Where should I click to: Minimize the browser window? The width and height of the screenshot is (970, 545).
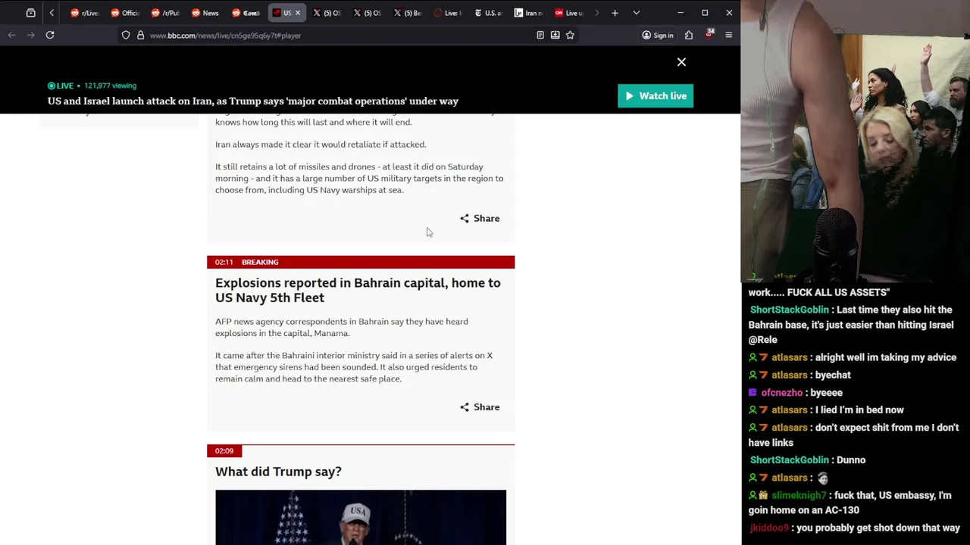click(680, 13)
